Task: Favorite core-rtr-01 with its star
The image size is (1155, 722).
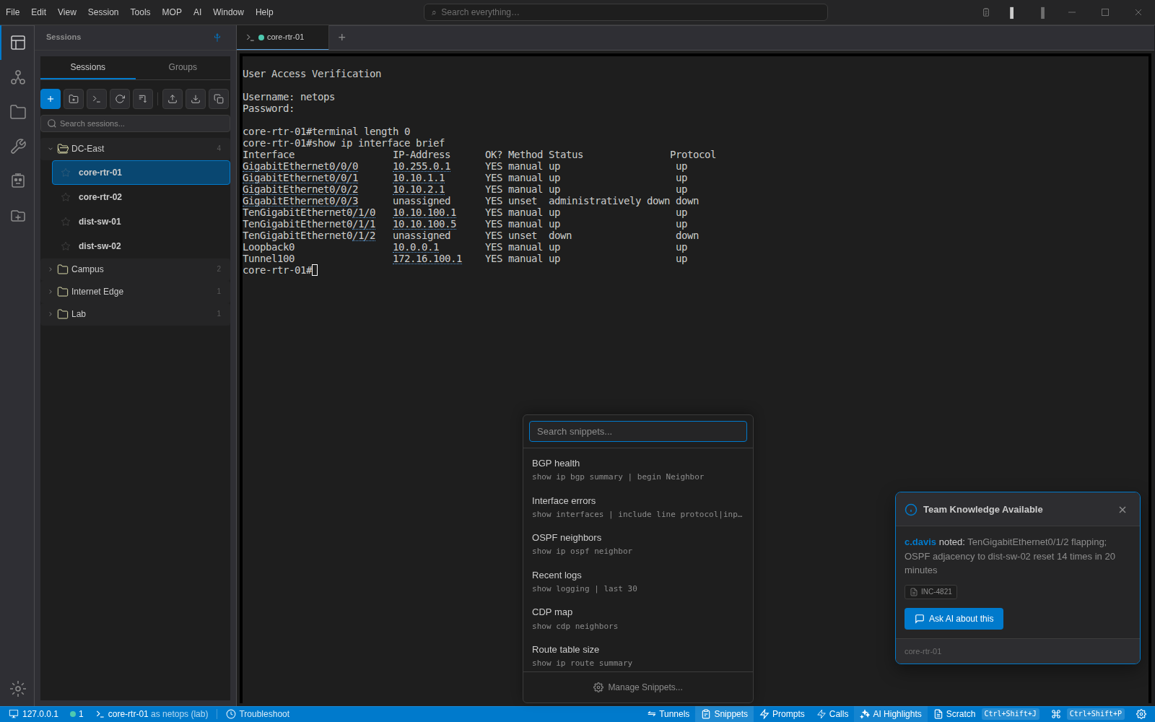Action: 66,173
